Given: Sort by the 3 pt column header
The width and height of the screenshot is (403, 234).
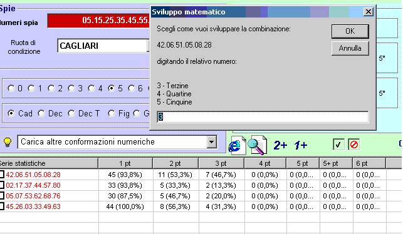Looking at the screenshot, I should point(221,163).
